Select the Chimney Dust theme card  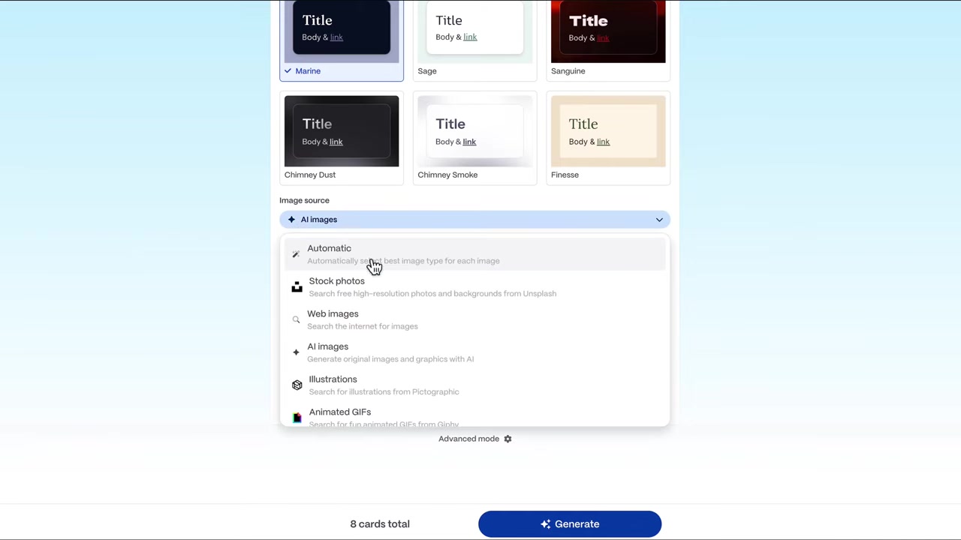(342, 138)
